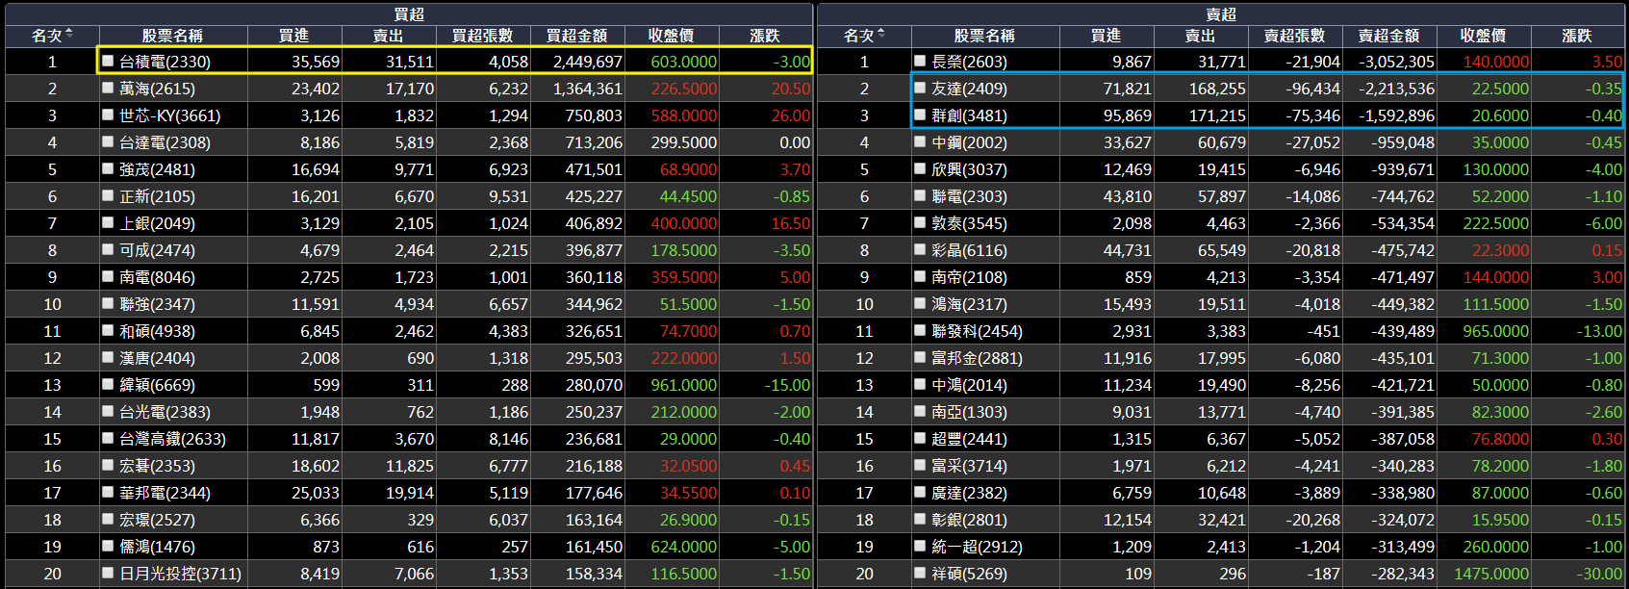Tick the checkbox for 台積電(2330)

(108, 61)
